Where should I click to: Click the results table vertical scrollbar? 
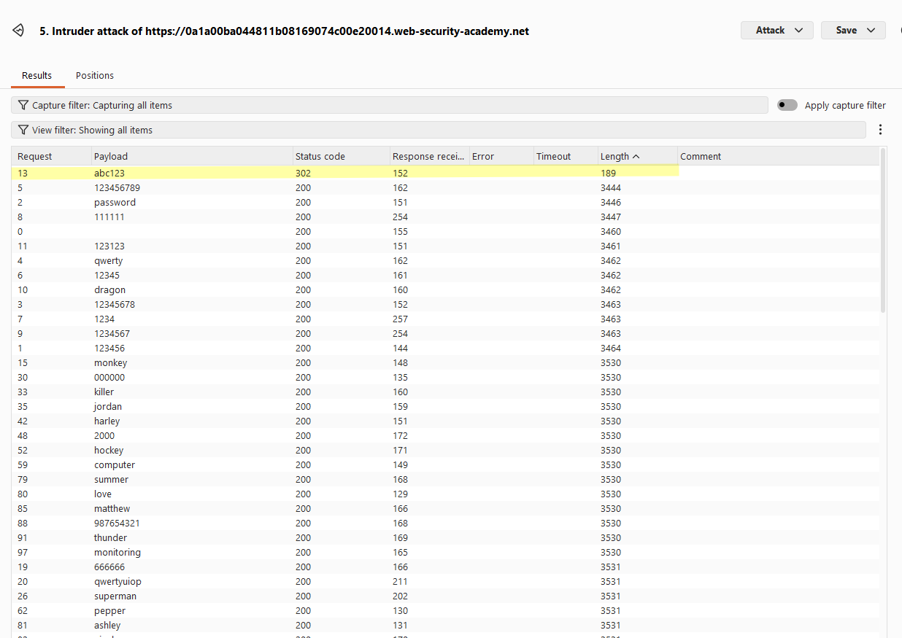point(883,230)
